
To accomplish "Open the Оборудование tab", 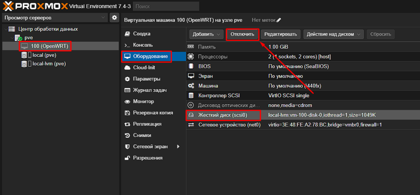I will tap(153, 56).
